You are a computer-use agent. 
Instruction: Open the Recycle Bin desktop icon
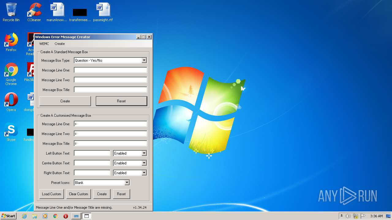[x=11, y=12]
